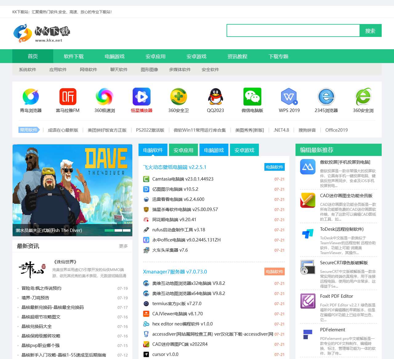Open the QQ2023 download icon

215,96
